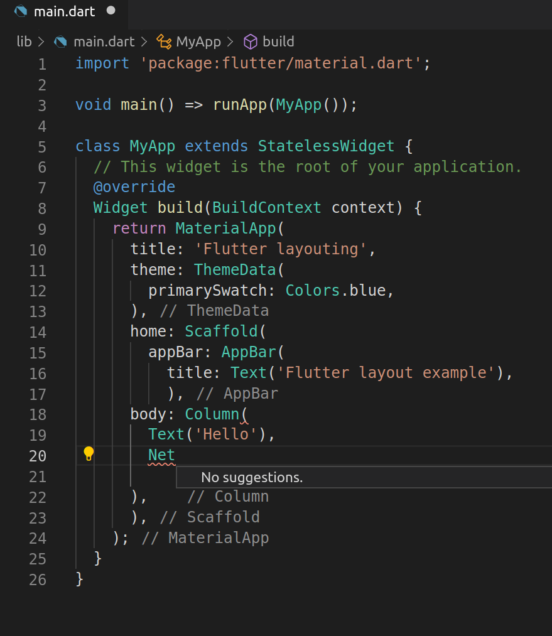Click the unsaved dot on main.dart tab
This screenshot has height=636, width=552.
point(111,11)
